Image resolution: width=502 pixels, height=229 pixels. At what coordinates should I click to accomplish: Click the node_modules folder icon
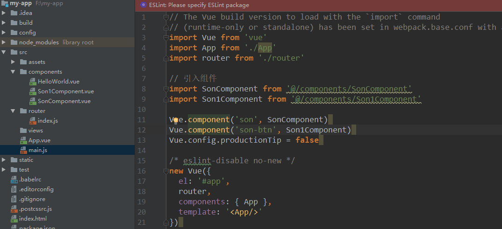pyautogui.click(x=14, y=42)
